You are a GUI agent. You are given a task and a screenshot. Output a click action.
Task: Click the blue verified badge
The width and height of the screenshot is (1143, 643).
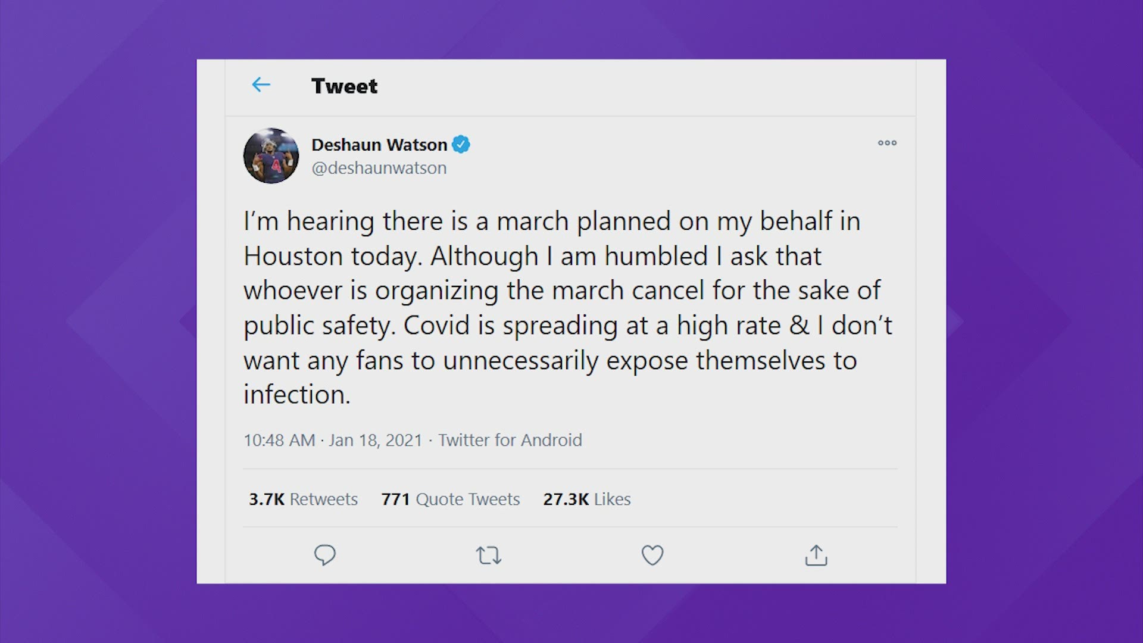[461, 145]
